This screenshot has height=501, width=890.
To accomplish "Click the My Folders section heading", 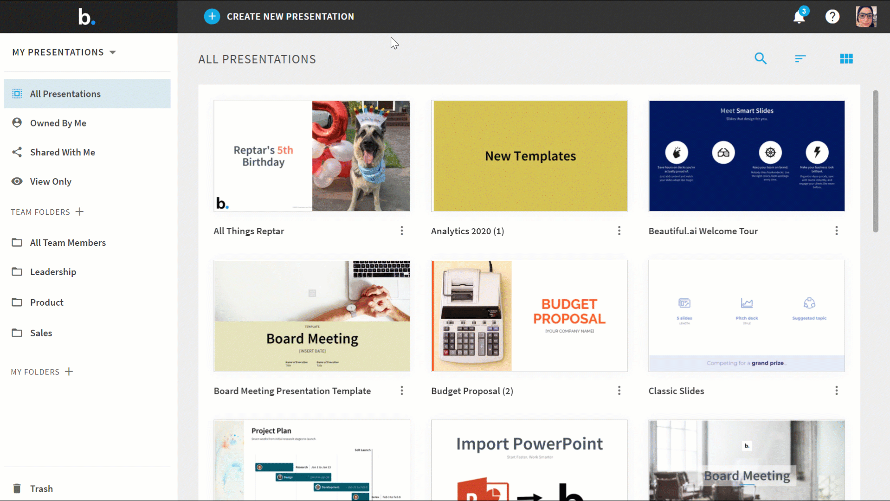I will [35, 372].
